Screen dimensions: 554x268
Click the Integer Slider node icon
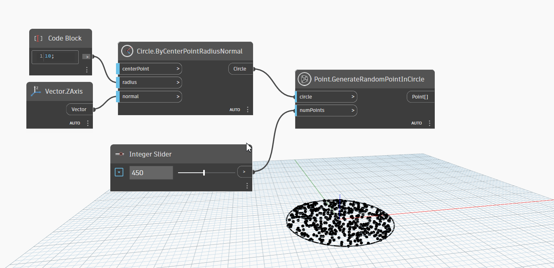coord(120,154)
